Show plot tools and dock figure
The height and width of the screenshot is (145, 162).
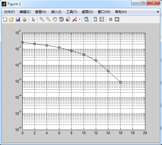pyautogui.click(x=117, y=19)
